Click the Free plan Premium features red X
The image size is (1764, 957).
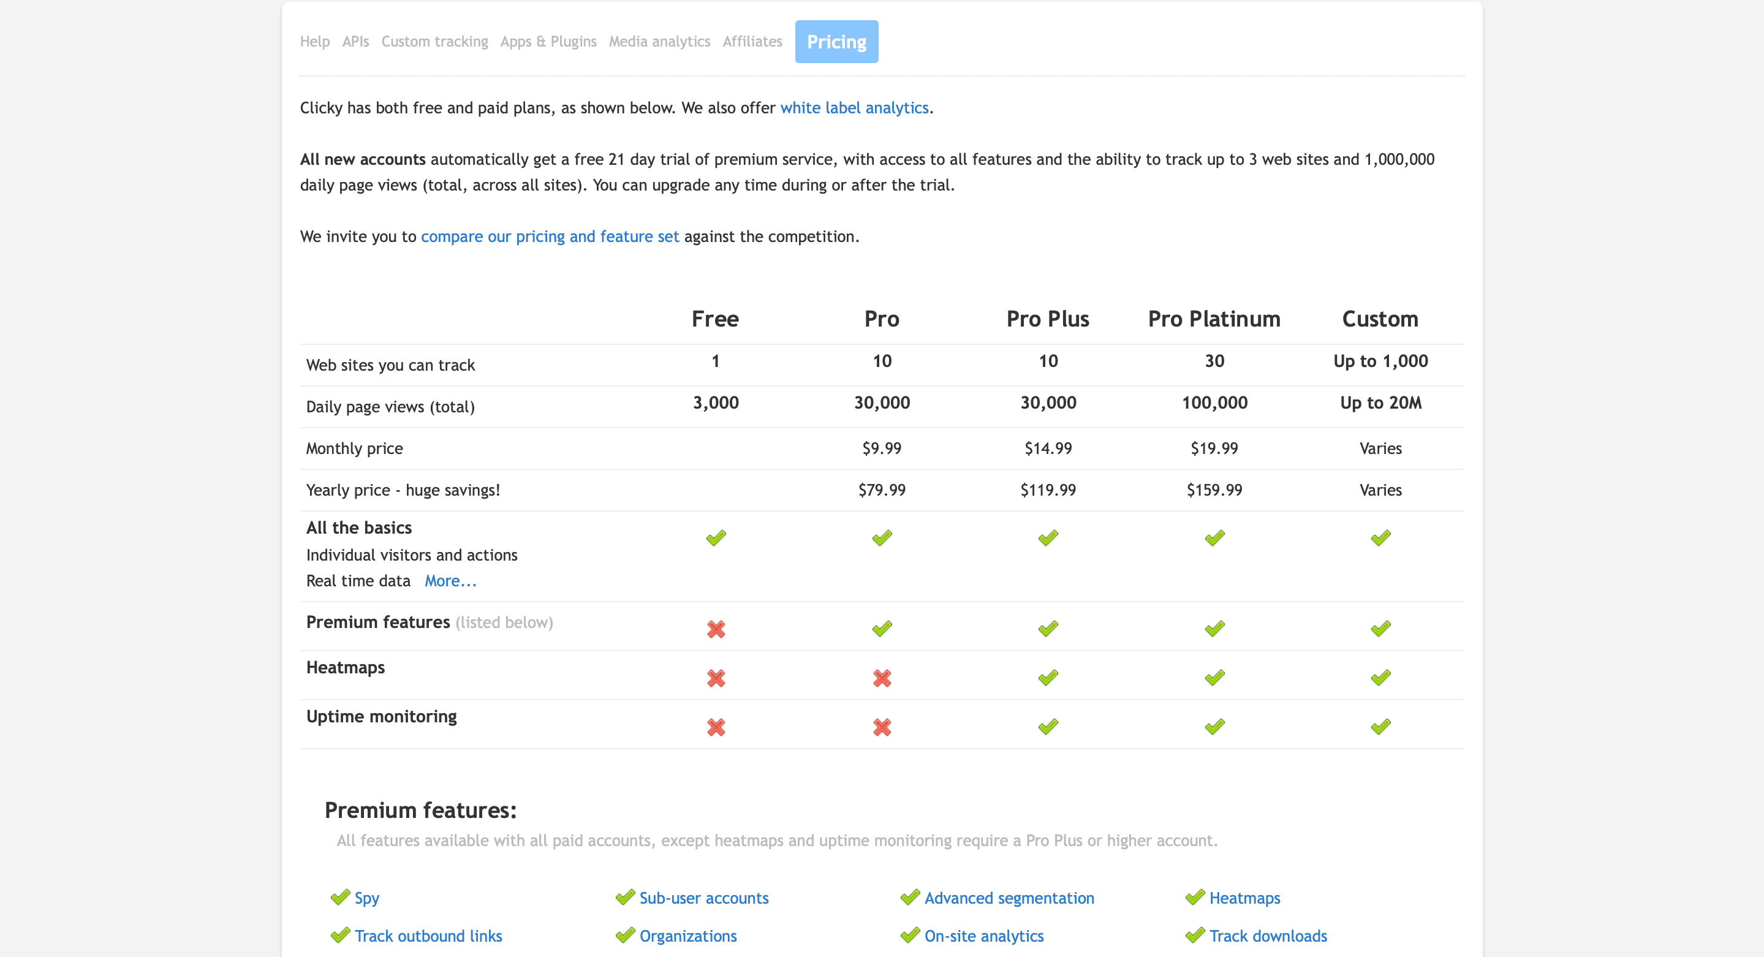pyautogui.click(x=716, y=629)
